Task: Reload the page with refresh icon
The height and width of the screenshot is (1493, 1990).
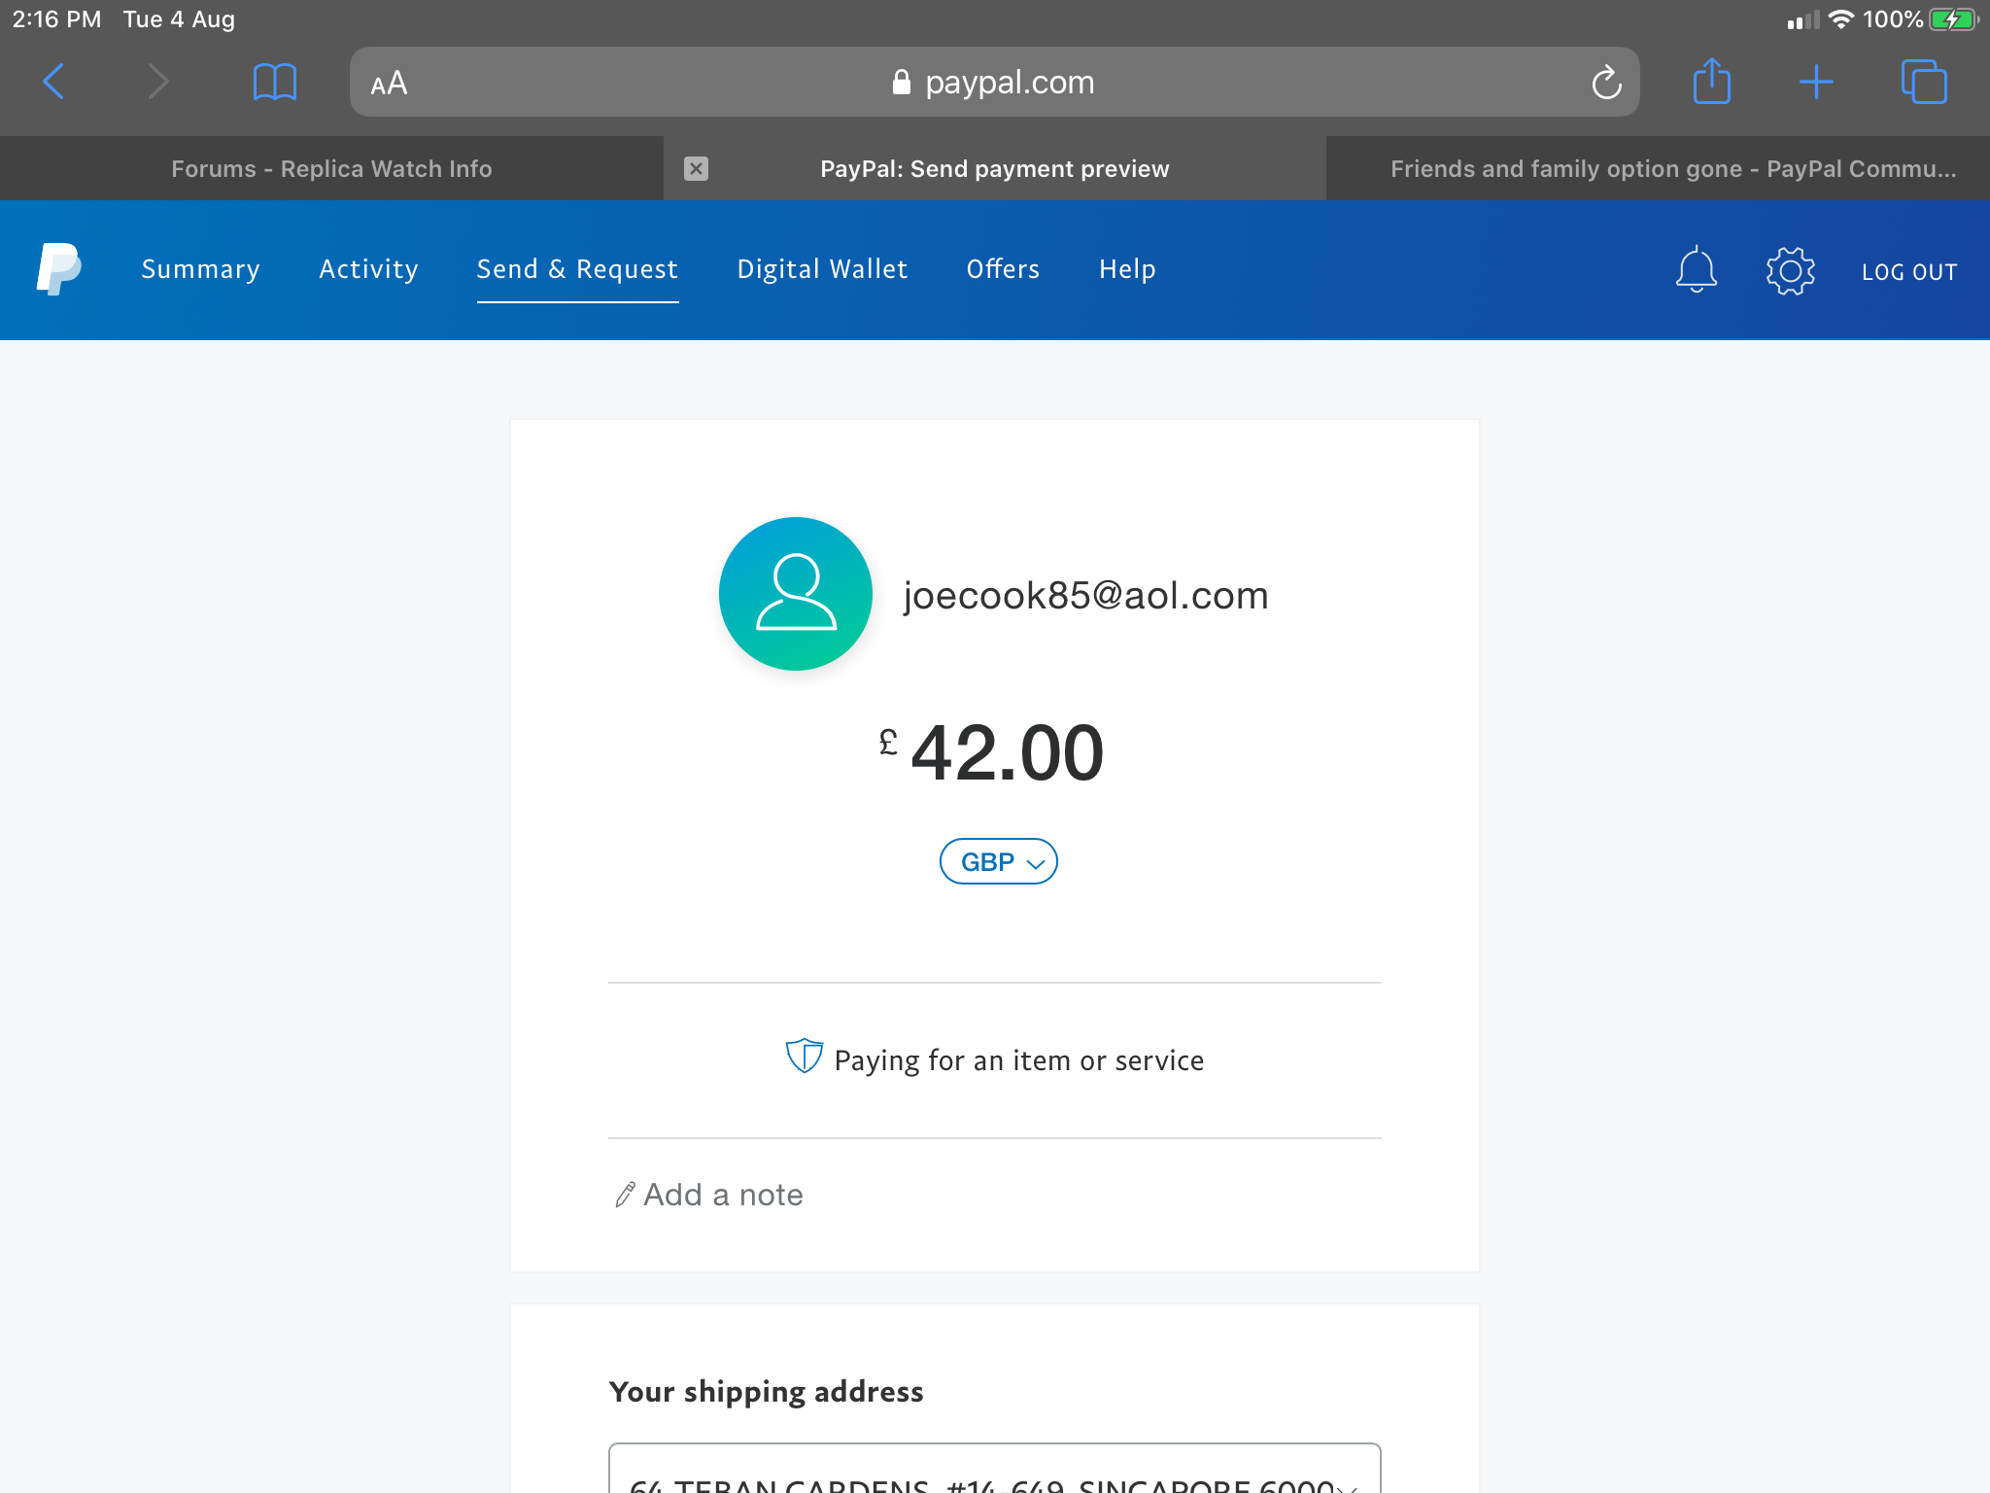Action: [x=1606, y=83]
